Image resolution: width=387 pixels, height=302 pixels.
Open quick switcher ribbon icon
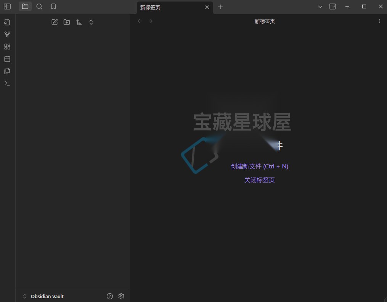tap(7, 22)
